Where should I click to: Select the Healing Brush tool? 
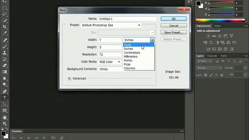5,40
